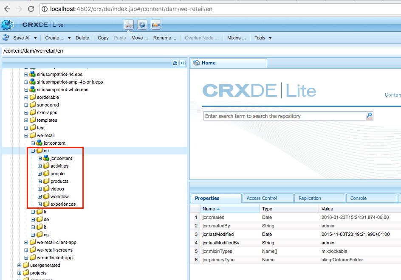Click the Home tab's house icon
Viewport: 401px width, 280px height.
coord(196,62)
